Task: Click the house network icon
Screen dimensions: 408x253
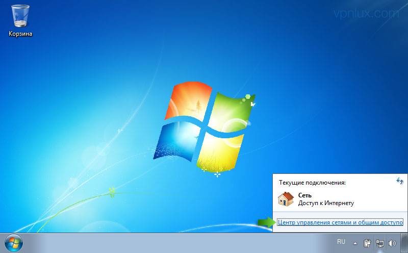Action: click(x=286, y=199)
